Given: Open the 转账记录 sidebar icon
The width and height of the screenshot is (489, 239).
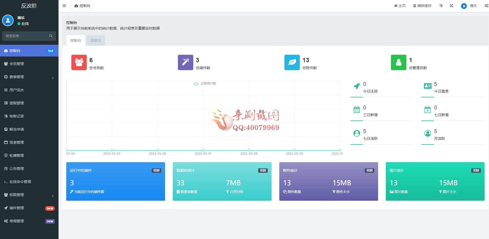Looking at the screenshot, I should [6, 116].
